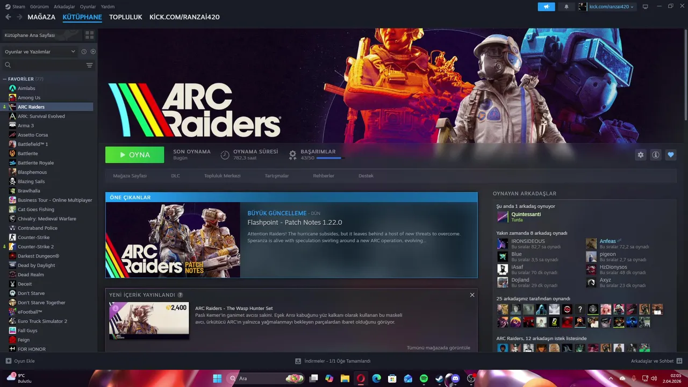
Task: Dismiss the new content panel
Action: coord(472,295)
